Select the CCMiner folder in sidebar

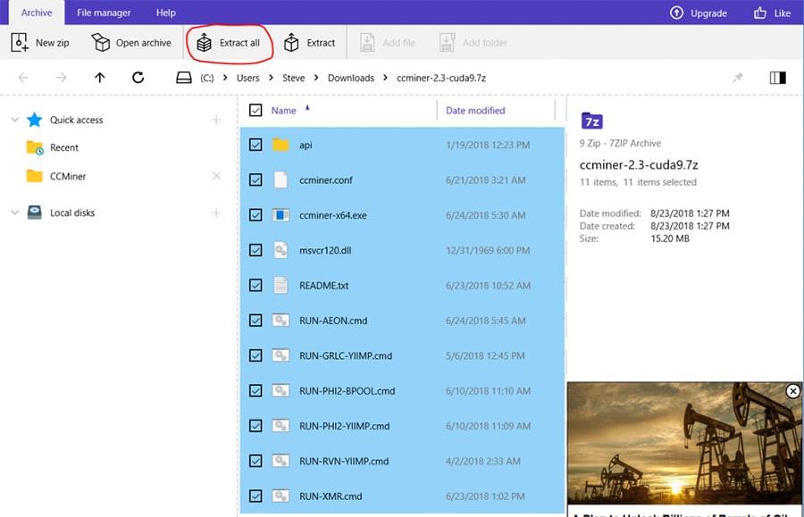coord(68,176)
